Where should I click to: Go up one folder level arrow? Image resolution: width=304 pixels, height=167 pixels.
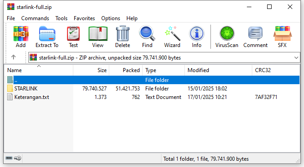point(13,57)
